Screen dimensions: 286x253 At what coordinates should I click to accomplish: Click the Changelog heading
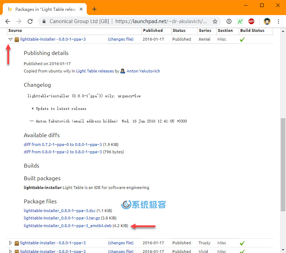click(x=37, y=85)
